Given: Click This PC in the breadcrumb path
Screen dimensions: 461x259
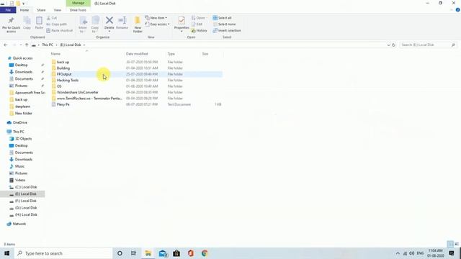Looking at the screenshot, I should point(48,45).
